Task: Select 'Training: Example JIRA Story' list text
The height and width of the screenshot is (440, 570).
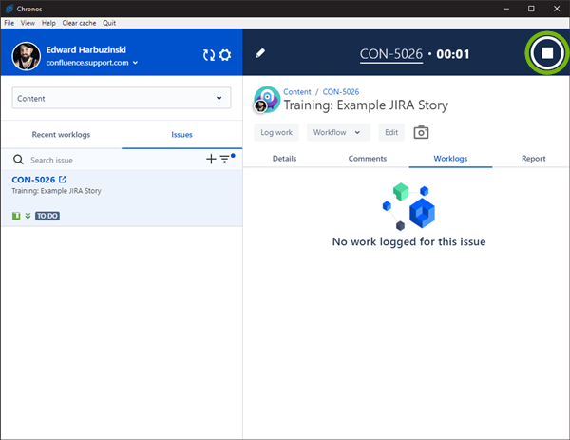Action: (56, 191)
